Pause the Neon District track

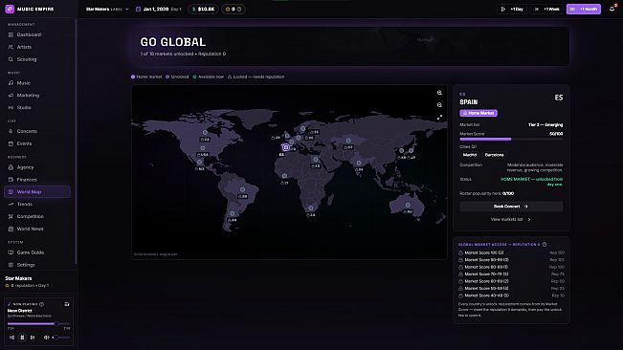(22, 338)
